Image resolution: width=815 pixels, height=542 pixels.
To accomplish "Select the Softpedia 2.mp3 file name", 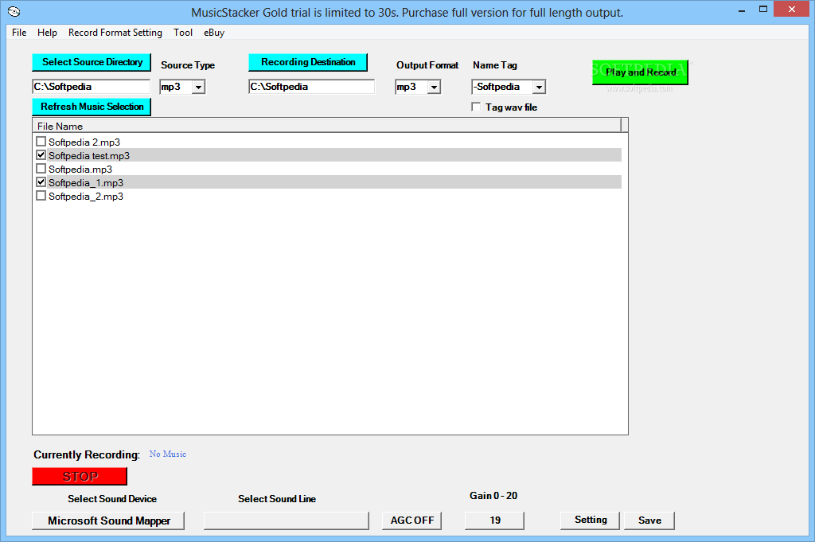I will tap(84, 142).
